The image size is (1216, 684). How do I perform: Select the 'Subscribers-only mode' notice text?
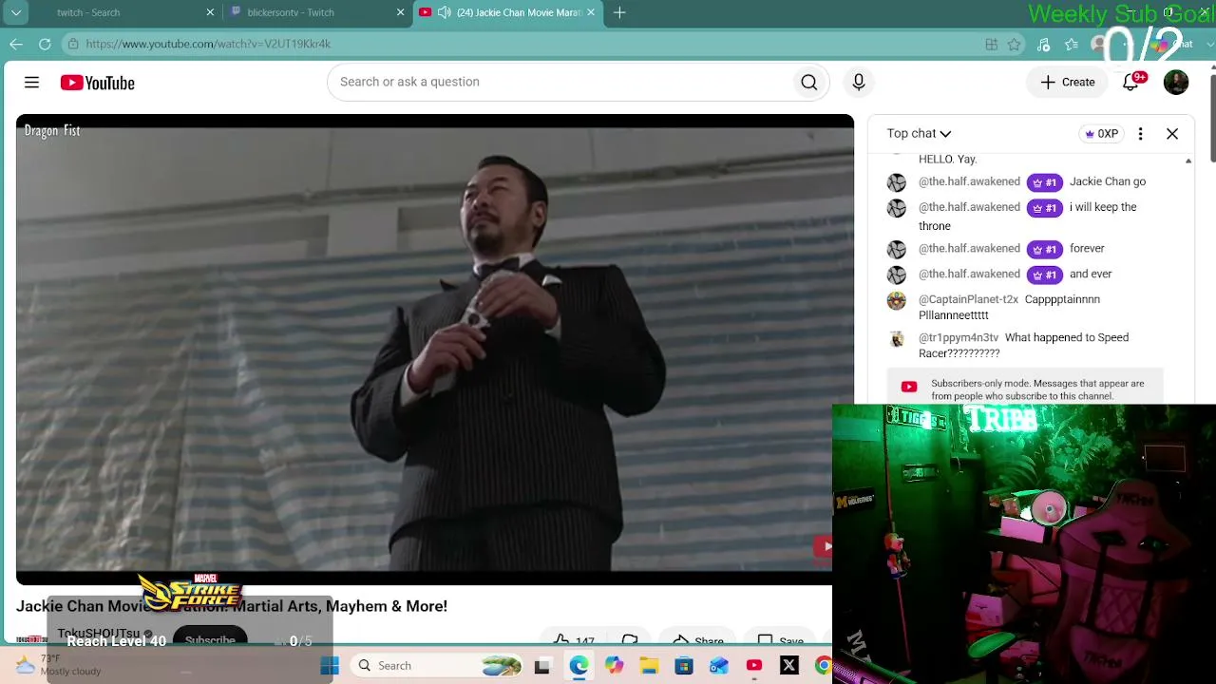1037,389
